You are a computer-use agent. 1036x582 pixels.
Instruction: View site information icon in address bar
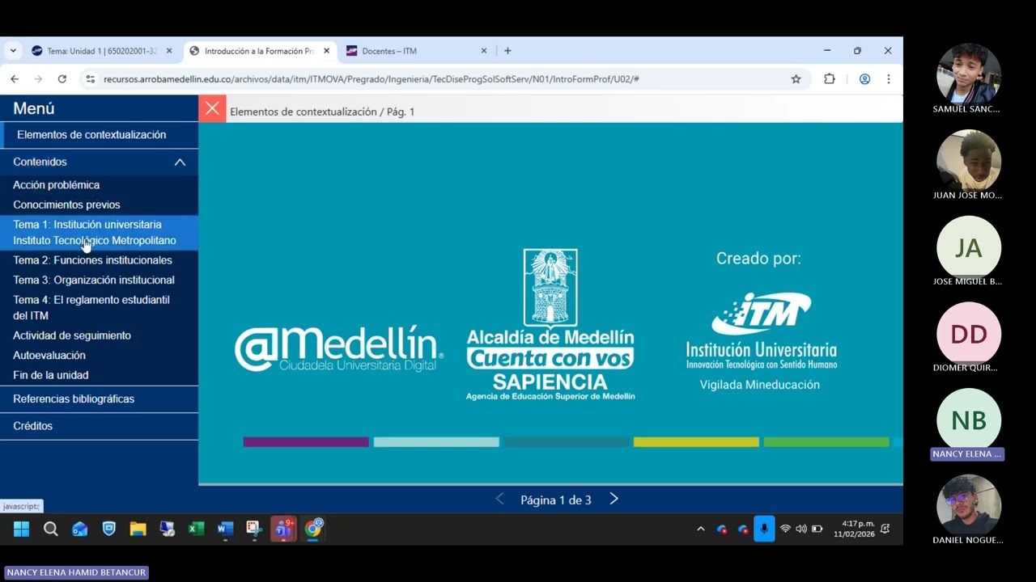pyautogui.click(x=90, y=78)
